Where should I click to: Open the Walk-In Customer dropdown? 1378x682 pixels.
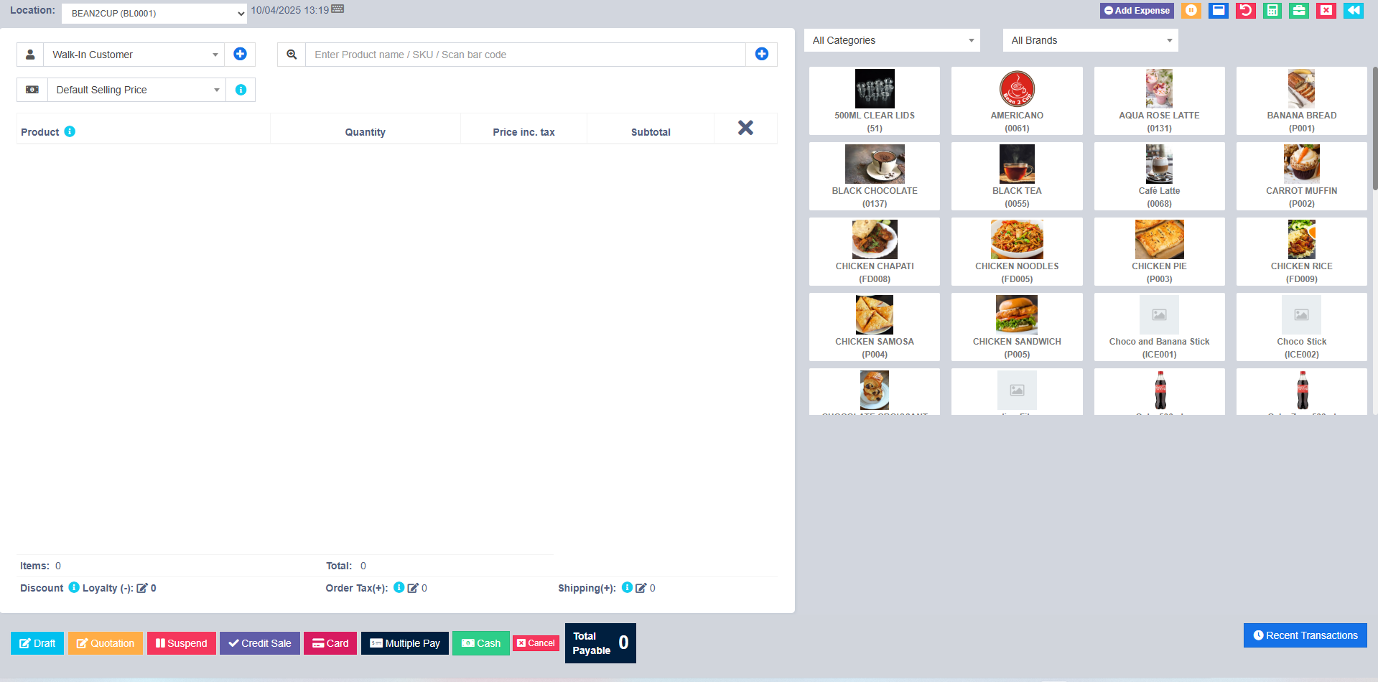134,54
